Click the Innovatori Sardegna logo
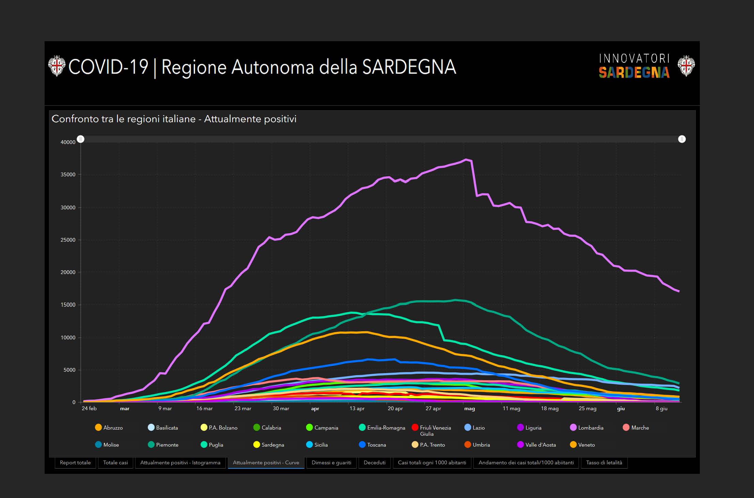The width and height of the screenshot is (754, 498). (x=634, y=66)
